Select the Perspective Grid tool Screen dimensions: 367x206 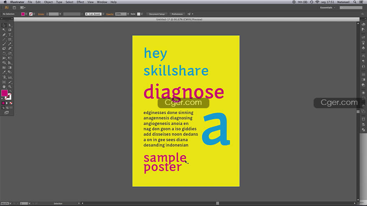10,62
